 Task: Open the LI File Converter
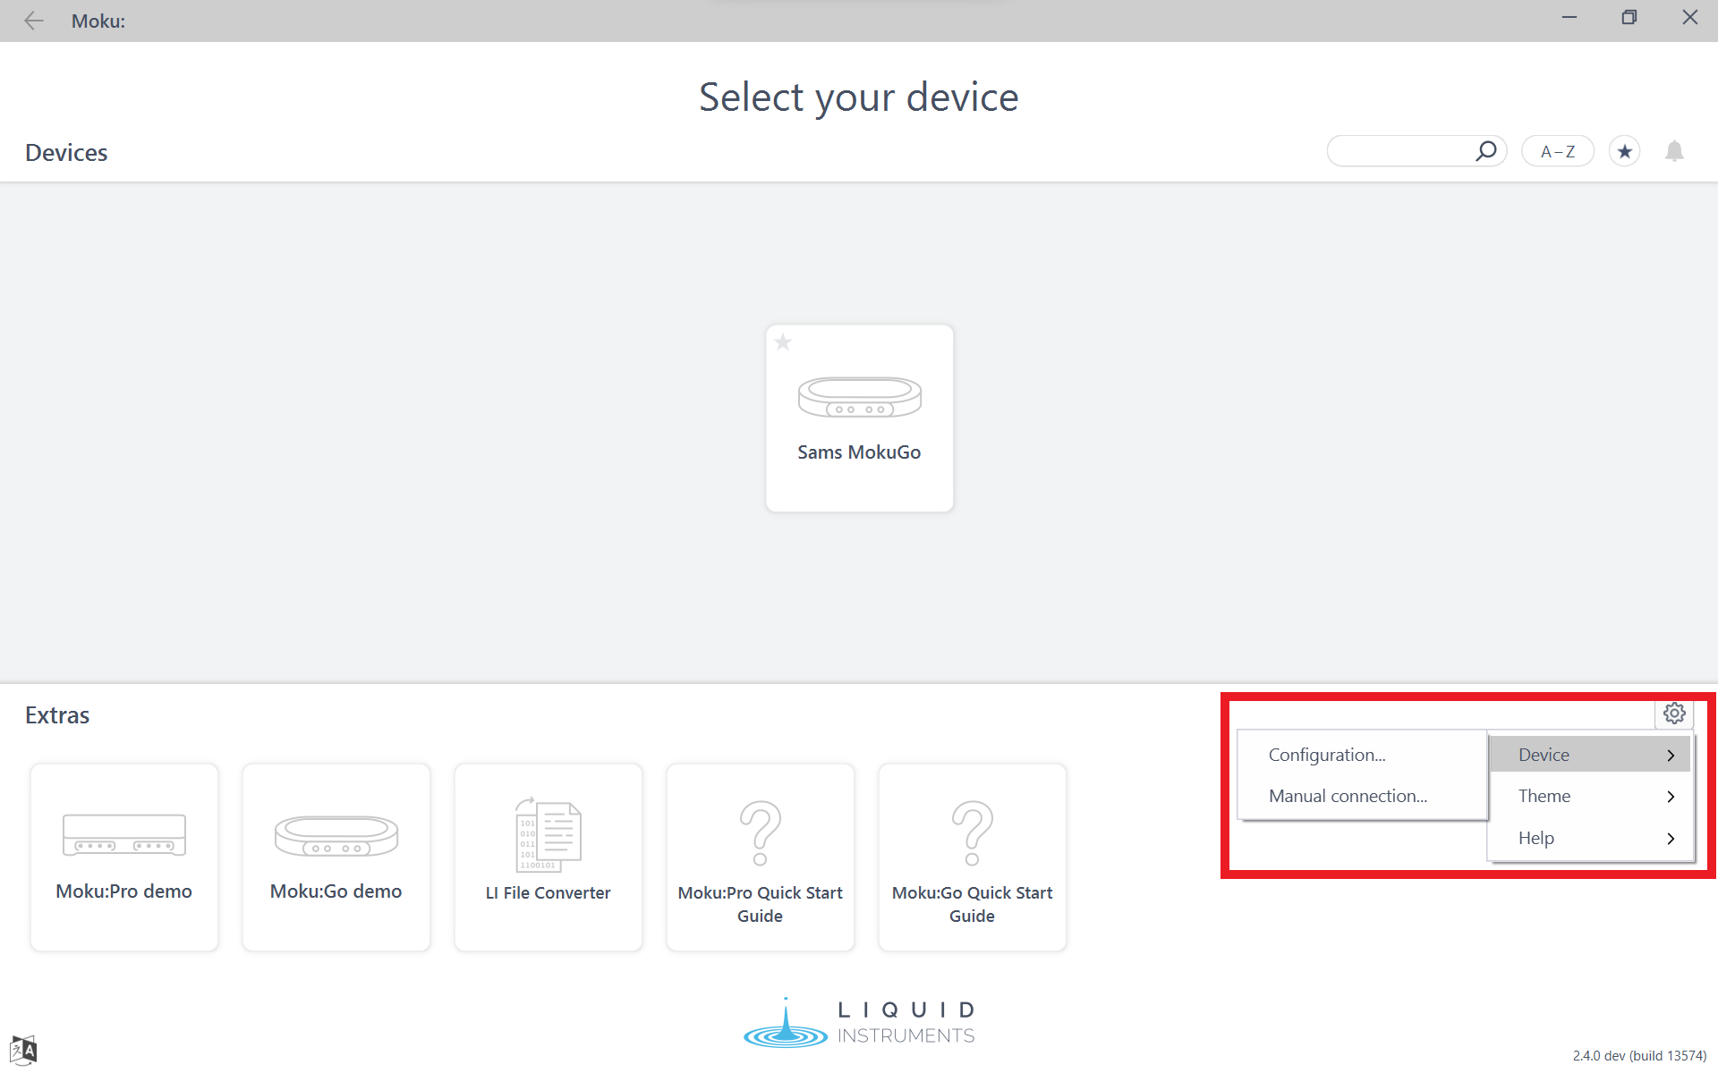coord(549,857)
